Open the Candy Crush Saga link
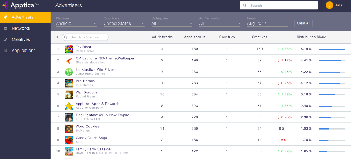 click(x=91, y=138)
